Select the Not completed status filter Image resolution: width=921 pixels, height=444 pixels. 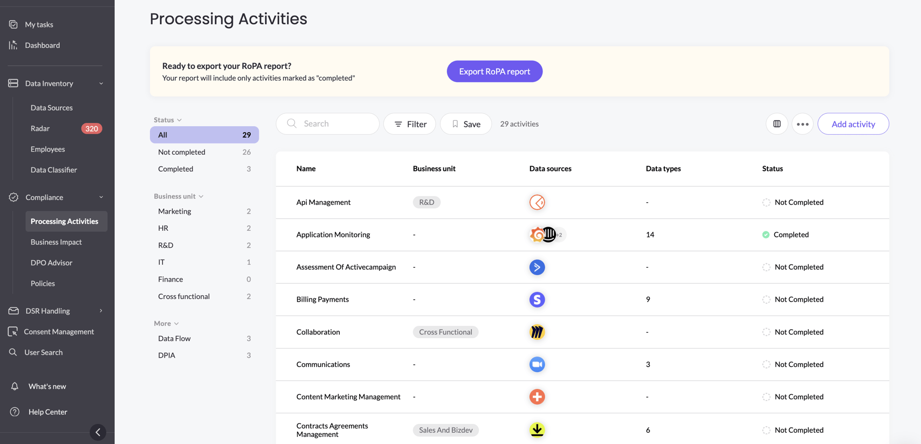[x=182, y=152]
